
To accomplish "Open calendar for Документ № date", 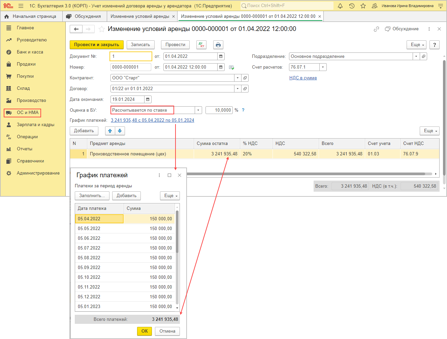I will pyautogui.click(x=221, y=57).
